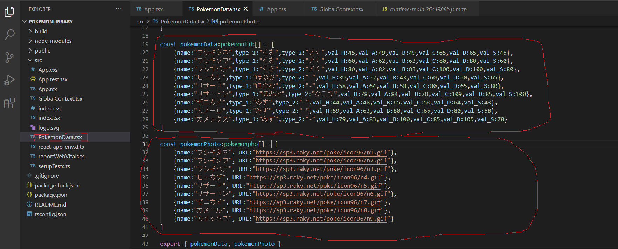Click line number 31 in the gutter

coord(145,144)
